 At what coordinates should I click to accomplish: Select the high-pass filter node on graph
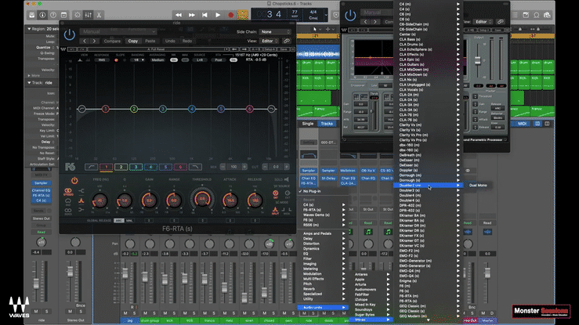pyautogui.click(x=81, y=109)
